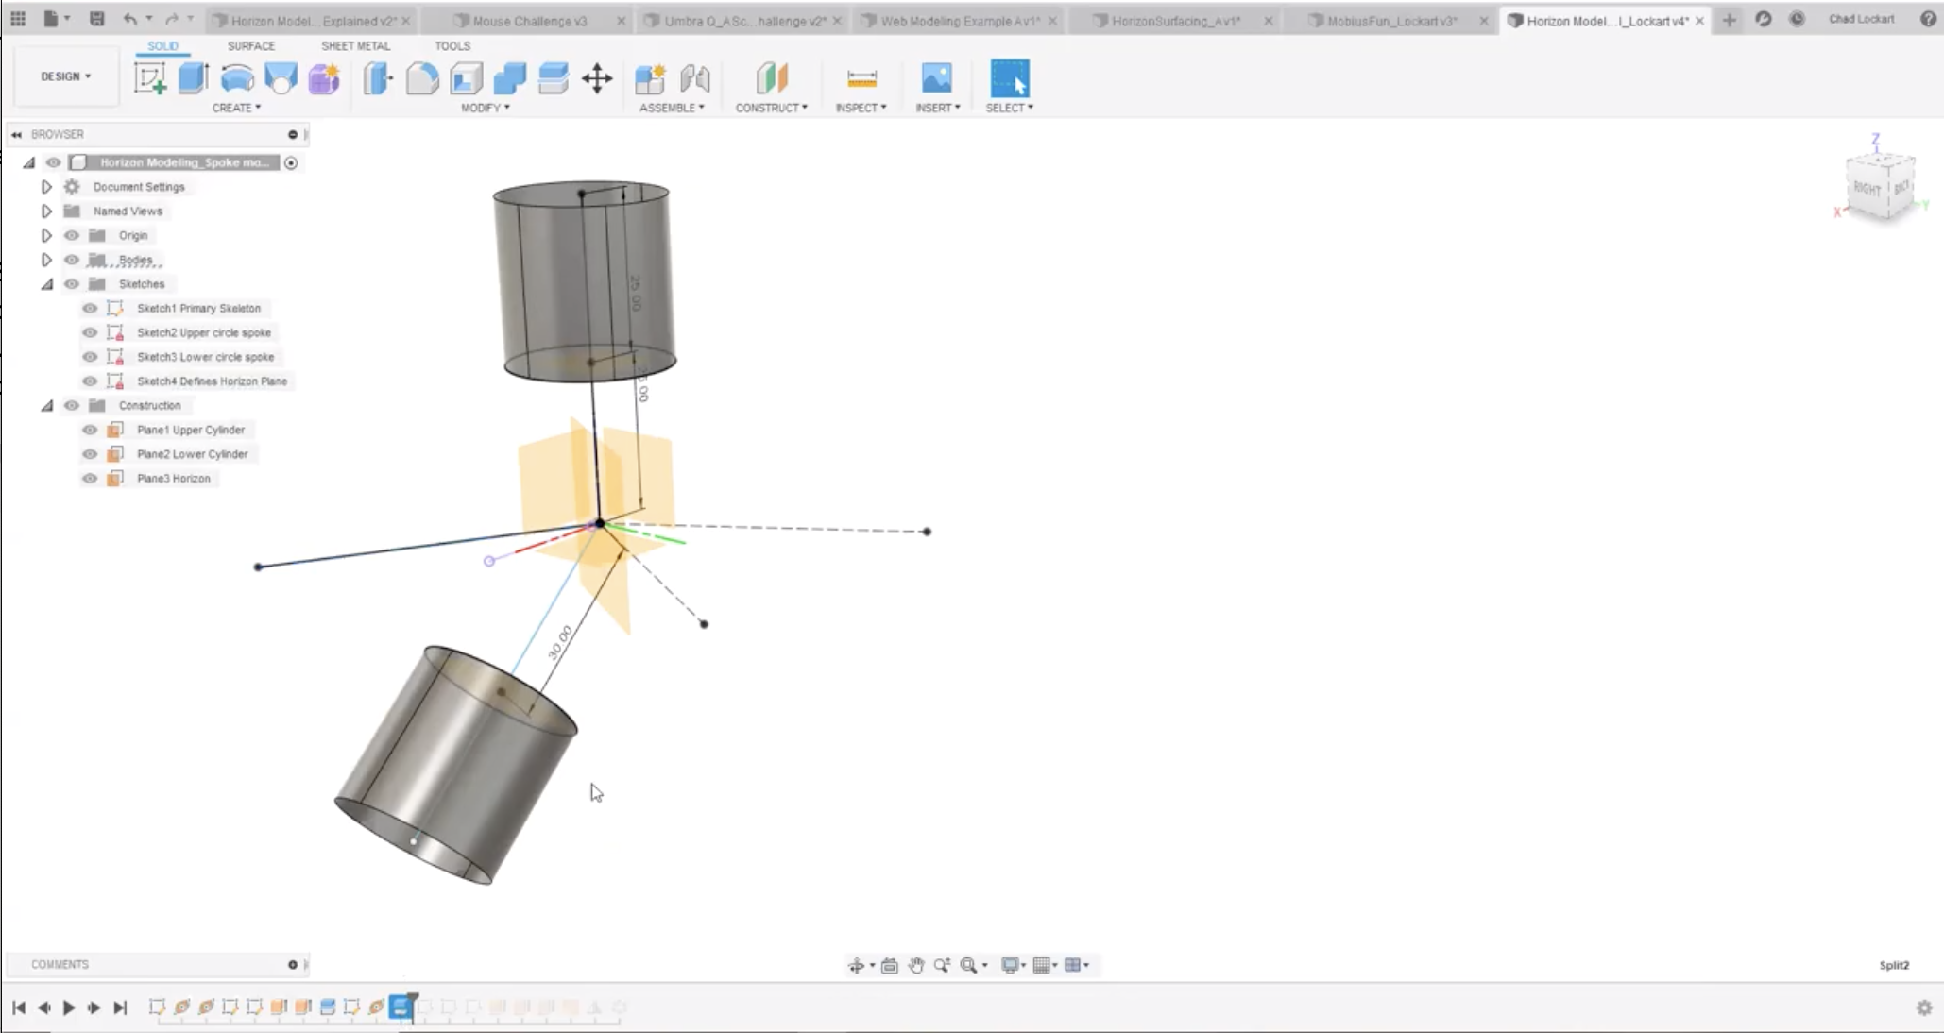Viewport: 1944px width, 1033px height.
Task: Open the CONSTRUCT menu label
Action: [x=771, y=108]
